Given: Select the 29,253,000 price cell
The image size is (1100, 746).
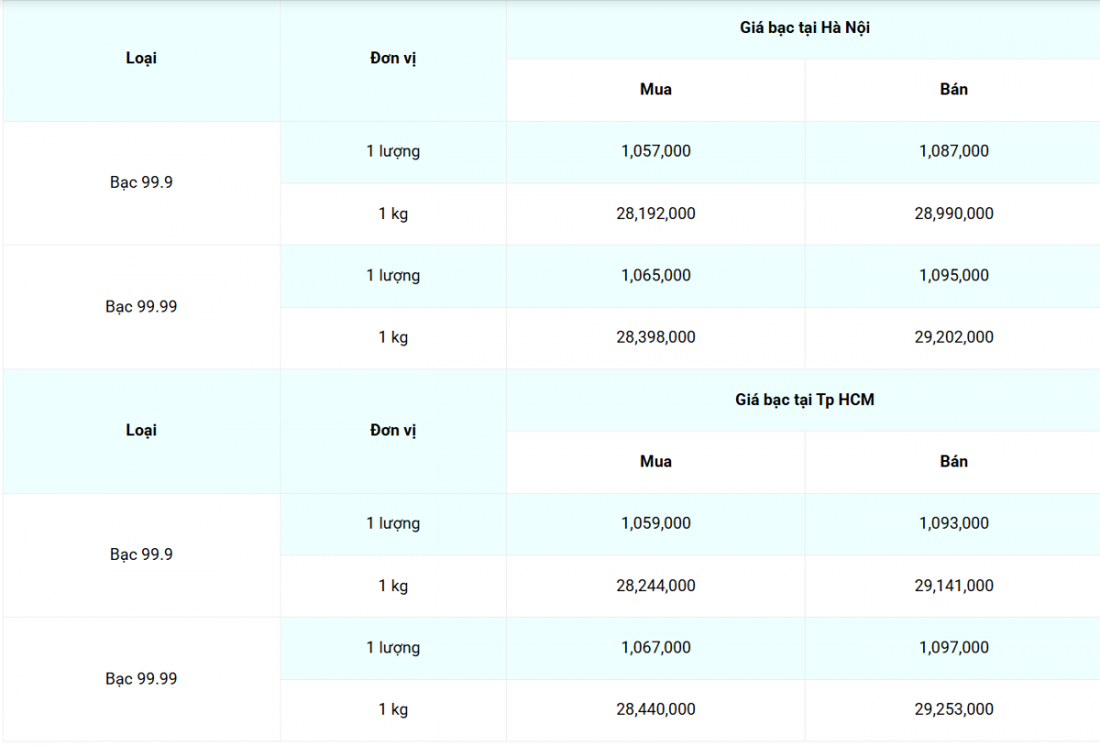Looking at the screenshot, I should point(953,709).
